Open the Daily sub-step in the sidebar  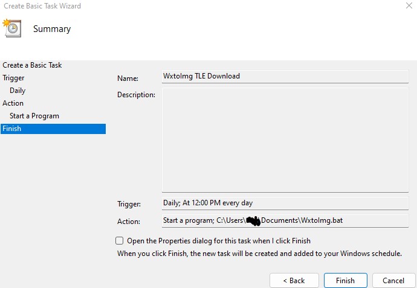[x=18, y=91]
